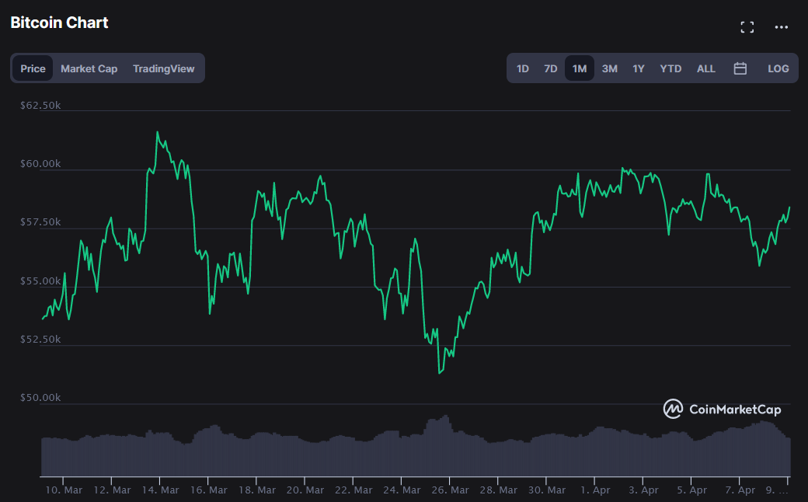
Task: Click the $50.00k price axis label
Action: coord(40,397)
